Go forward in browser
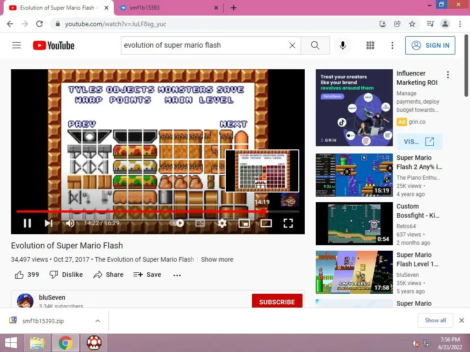Viewport: 470px width, 352px height. pos(25,24)
